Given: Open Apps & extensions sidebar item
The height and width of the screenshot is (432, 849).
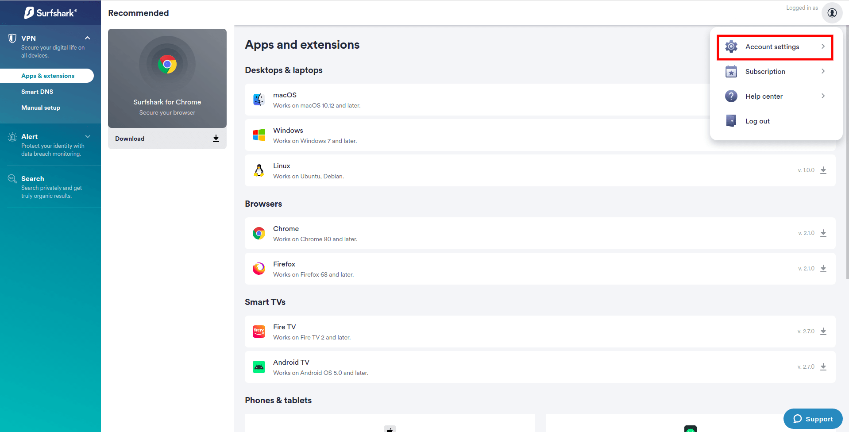Looking at the screenshot, I should tap(47, 76).
